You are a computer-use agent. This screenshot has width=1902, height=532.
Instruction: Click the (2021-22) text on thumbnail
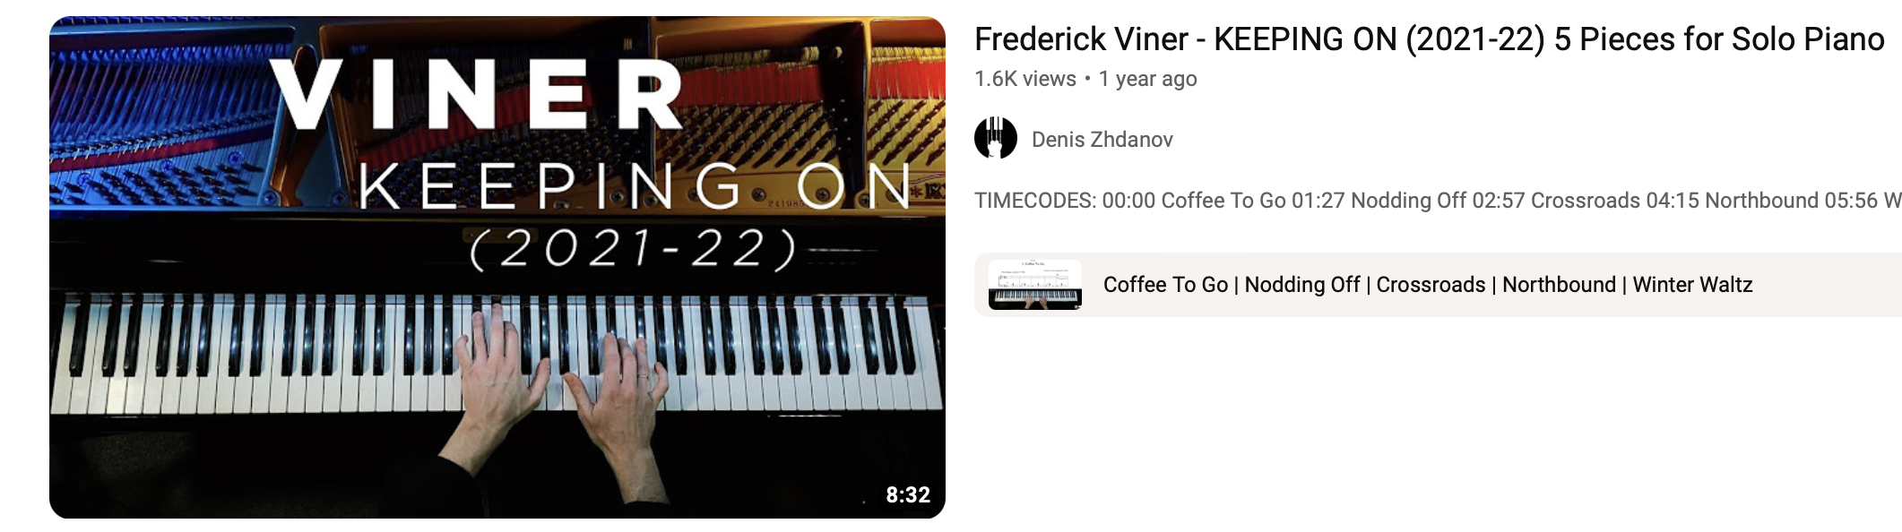633,249
